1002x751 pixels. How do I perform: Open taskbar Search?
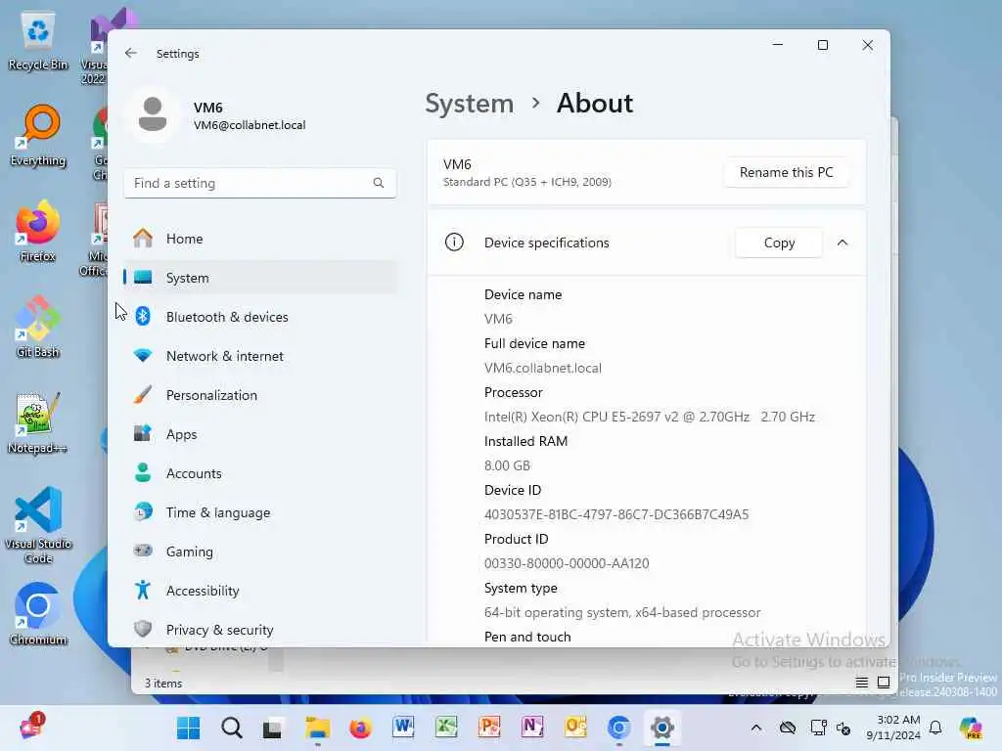[x=231, y=728]
